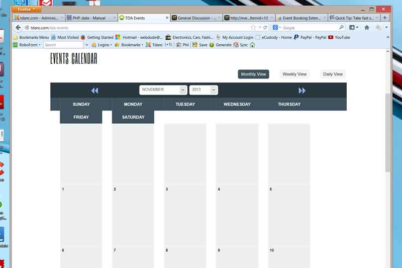402x268 pixels.
Task: Open a new tab with plus button
Action: (x=384, y=18)
